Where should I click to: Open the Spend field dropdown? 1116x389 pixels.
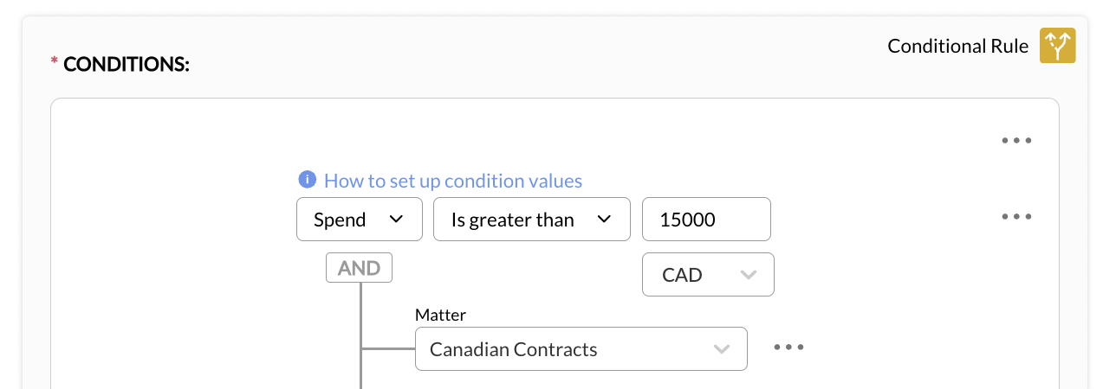(359, 220)
